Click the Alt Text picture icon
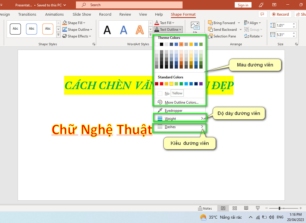Screen dimensions: 306x223 click(195, 26)
